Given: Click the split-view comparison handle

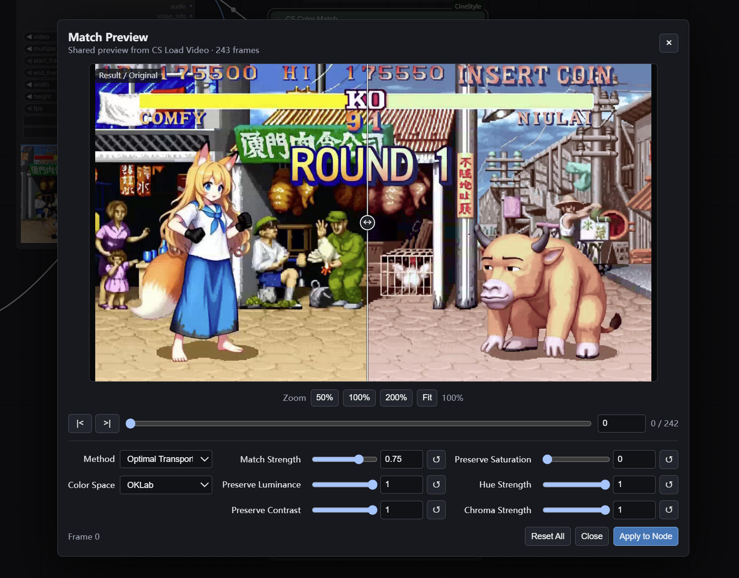Looking at the screenshot, I should [367, 222].
